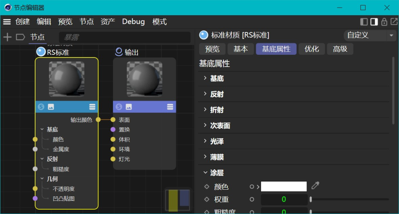Click the 暴露 search field

pos(124,38)
